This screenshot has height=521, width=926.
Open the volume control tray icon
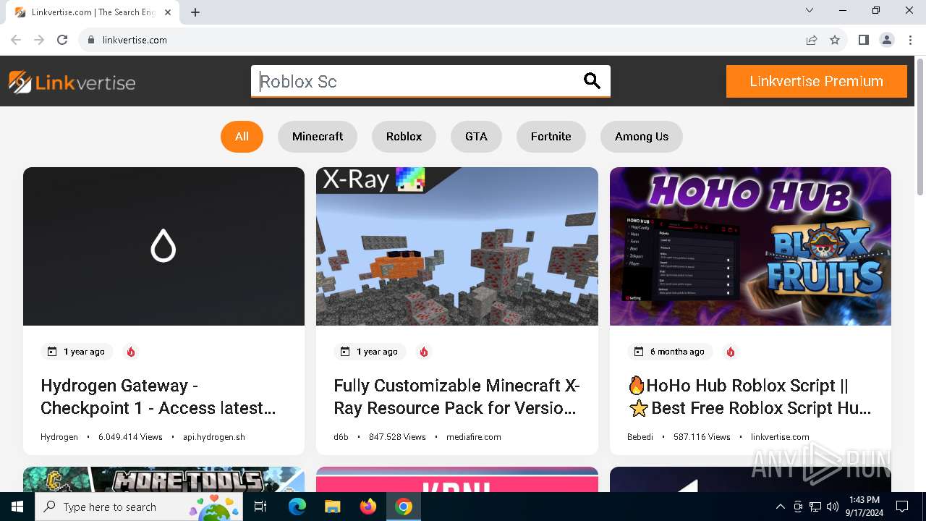click(833, 507)
